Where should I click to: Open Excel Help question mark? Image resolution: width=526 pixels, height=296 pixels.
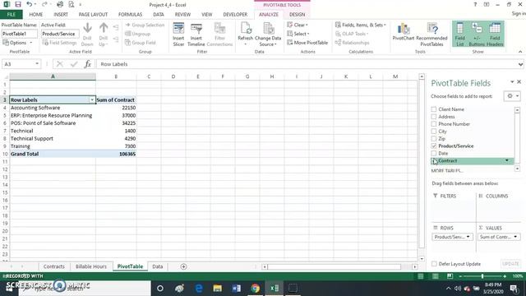[475, 4]
